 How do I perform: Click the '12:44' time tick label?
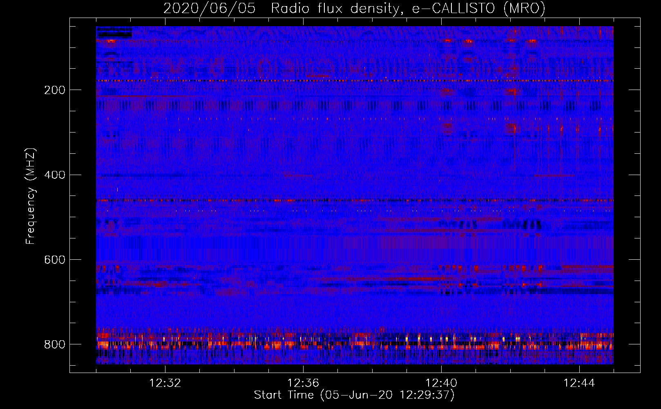coord(579,383)
